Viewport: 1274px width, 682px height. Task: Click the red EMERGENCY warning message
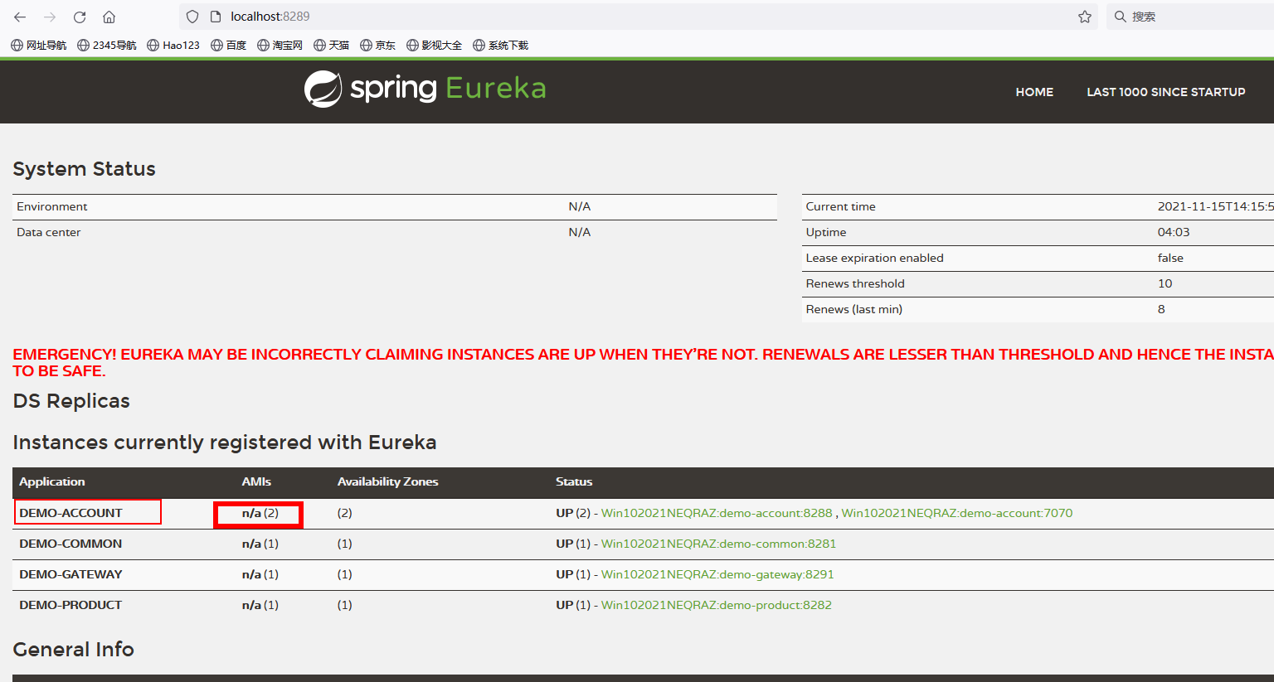[643, 362]
